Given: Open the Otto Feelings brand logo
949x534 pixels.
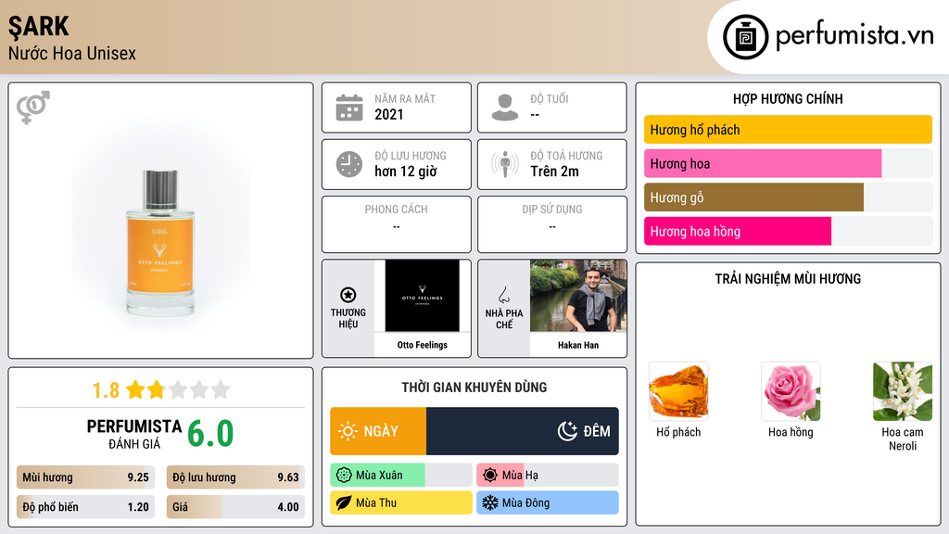Looking at the screenshot, I should coord(422,296).
